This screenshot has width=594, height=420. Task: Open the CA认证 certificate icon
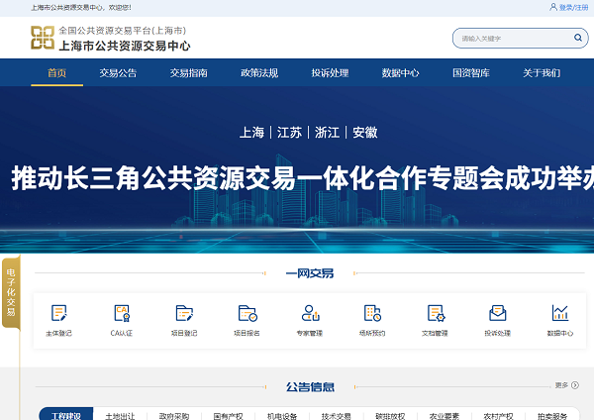point(122,313)
